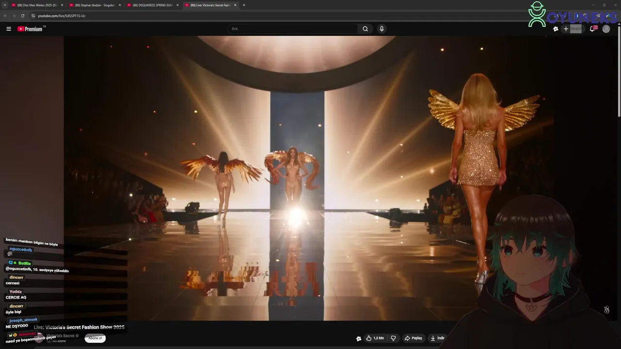Click chat username oguzcetinfb

[x=21, y=250]
